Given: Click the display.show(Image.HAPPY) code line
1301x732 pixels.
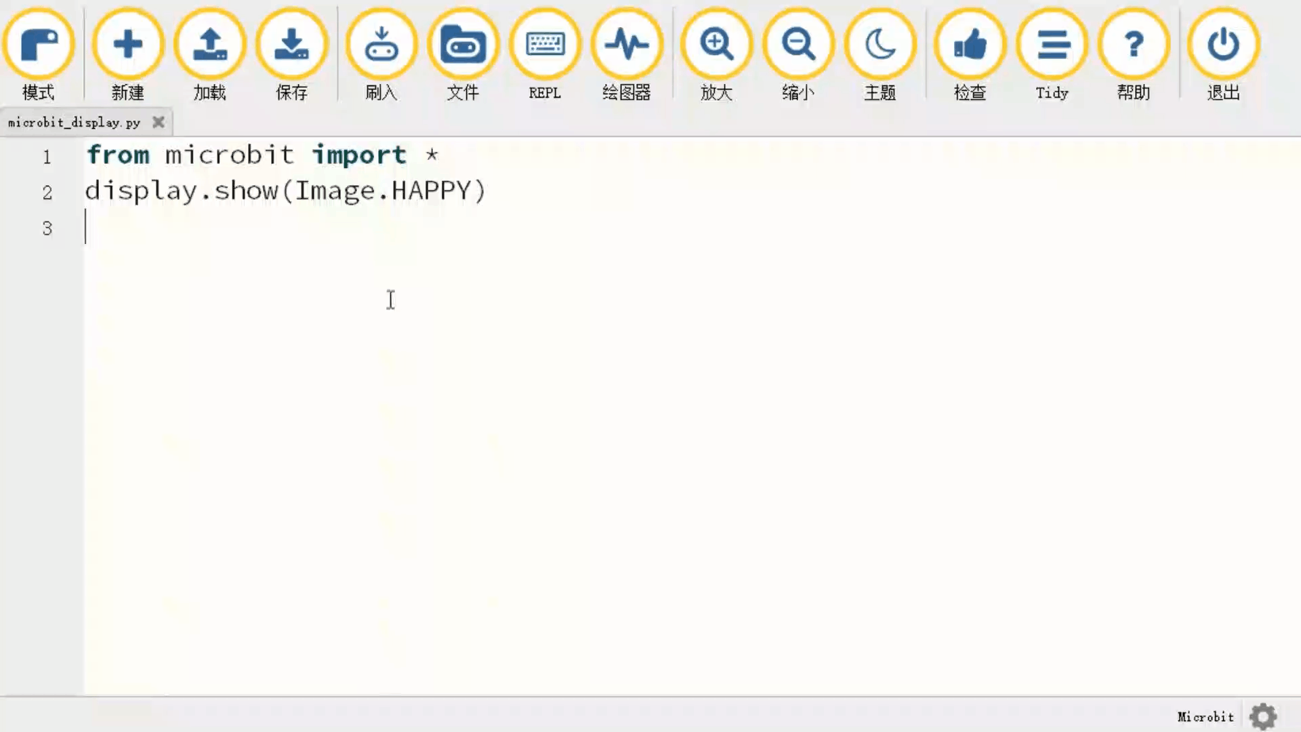Looking at the screenshot, I should pos(285,191).
